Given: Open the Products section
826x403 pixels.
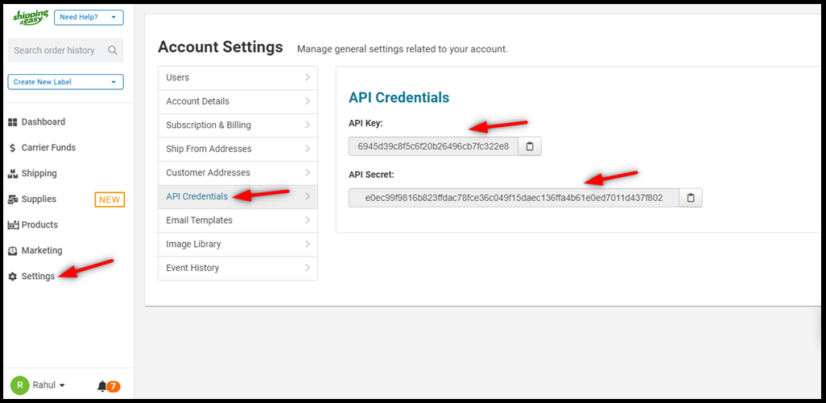Looking at the screenshot, I should (x=39, y=224).
